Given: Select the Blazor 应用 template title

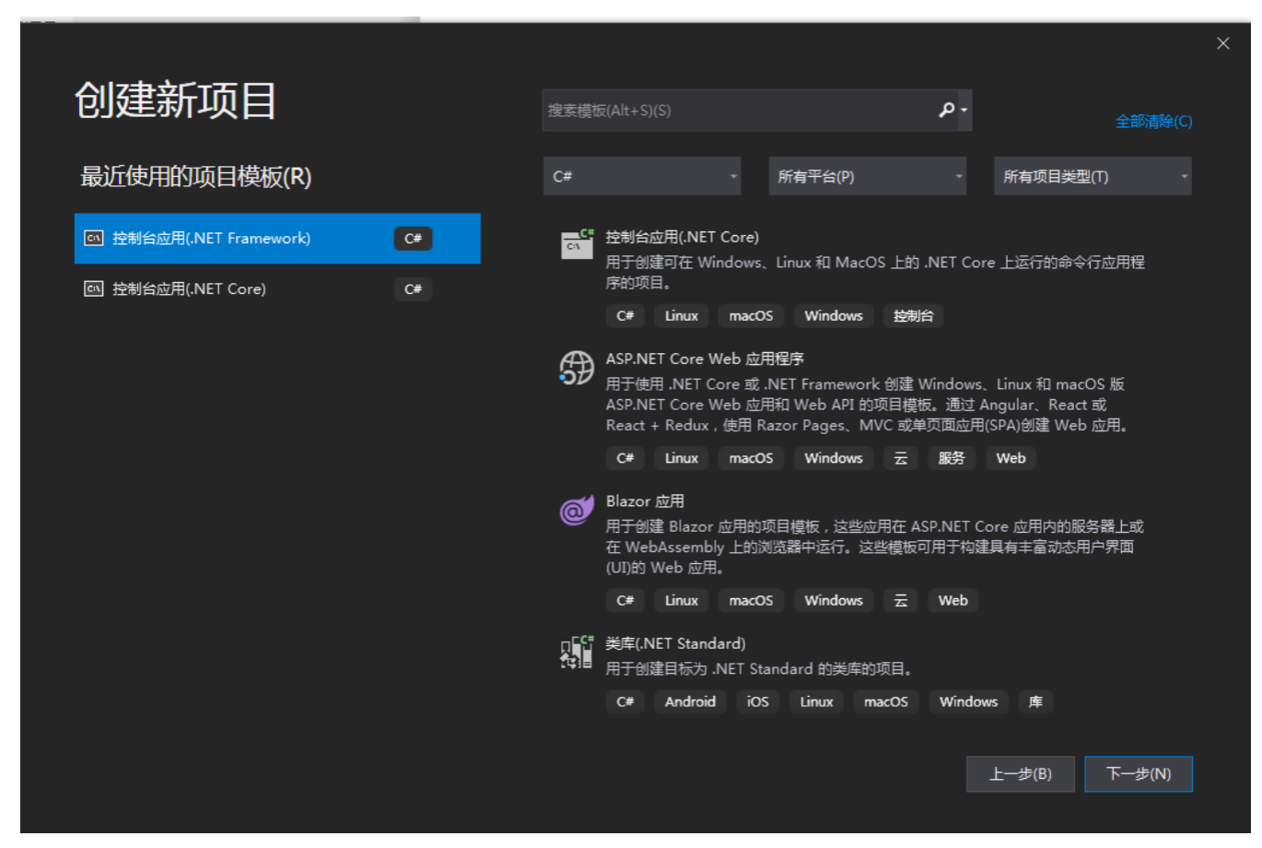Looking at the screenshot, I should coord(645,501).
